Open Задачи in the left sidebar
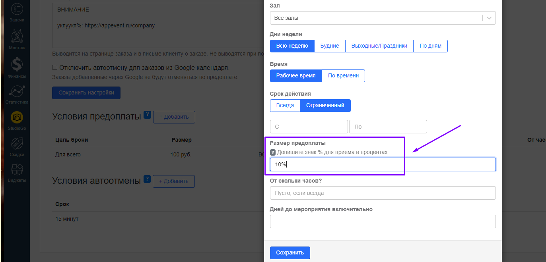The image size is (546, 262). pyautogui.click(x=17, y=12)
